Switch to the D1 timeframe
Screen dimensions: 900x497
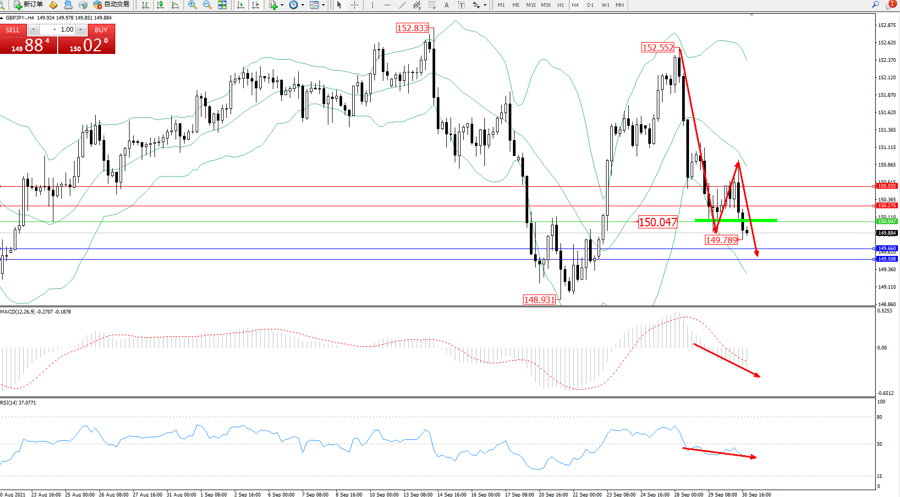[x=590, y=5]
